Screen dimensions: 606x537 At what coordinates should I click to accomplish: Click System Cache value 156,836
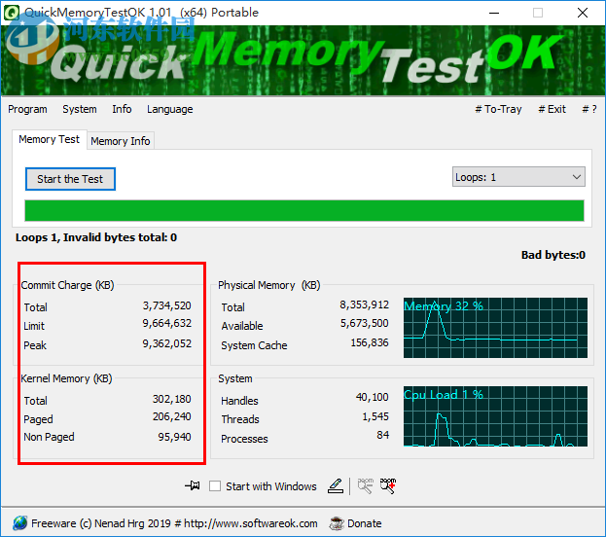[370, 342]
